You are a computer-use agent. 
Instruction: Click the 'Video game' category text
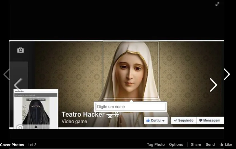coord(74,121)
